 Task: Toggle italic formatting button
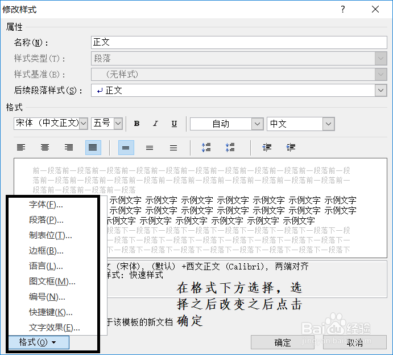[155, 124]
